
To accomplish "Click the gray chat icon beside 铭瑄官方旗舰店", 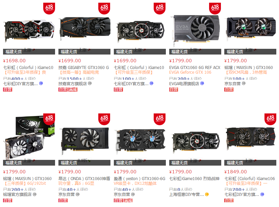I will [35, 195].
